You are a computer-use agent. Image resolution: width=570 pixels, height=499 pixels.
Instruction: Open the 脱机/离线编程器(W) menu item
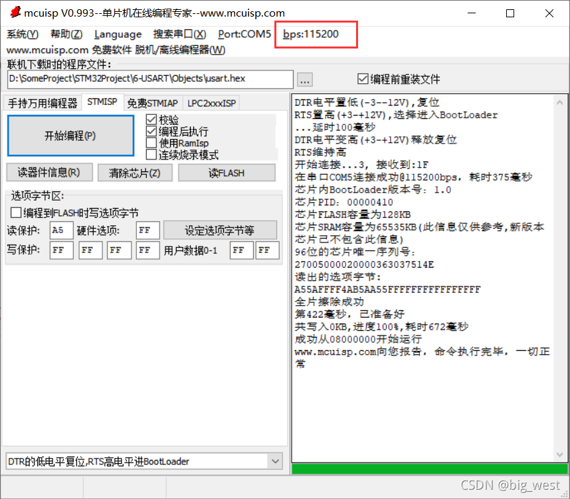coord(180,50)
